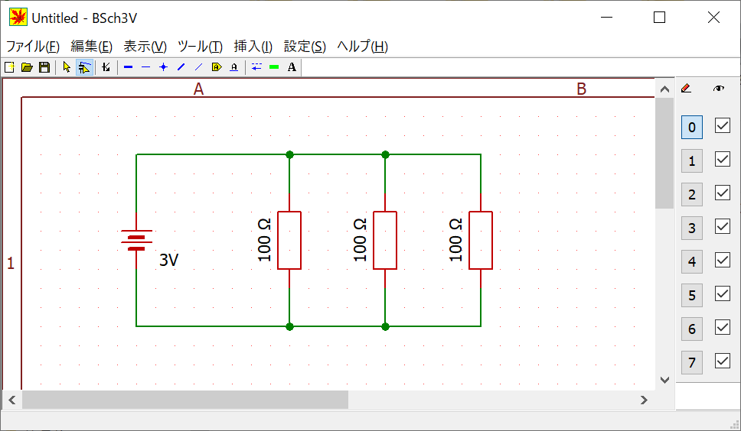Toggle visibility checkbox for layer 6

tap(723, 327)
